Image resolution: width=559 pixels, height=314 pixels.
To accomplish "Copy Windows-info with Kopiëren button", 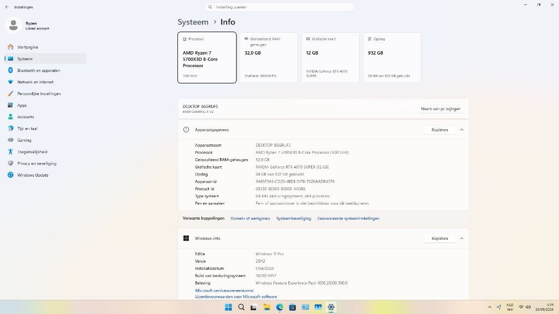I will (x=439, y=239).
